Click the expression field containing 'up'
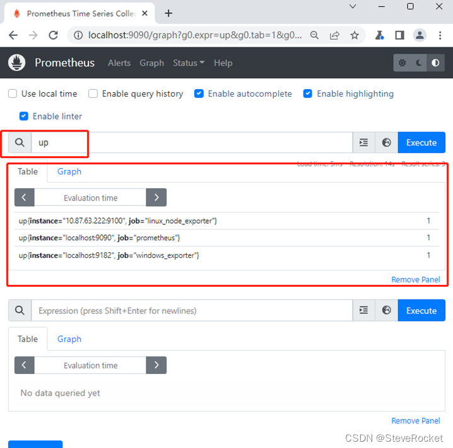This screenshot has width=453, height=448. [x=192, y=142]
